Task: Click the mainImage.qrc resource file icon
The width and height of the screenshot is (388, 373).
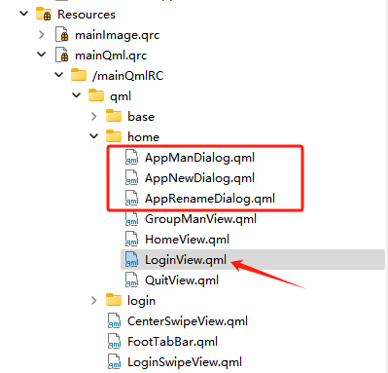Action: point(61,34)
